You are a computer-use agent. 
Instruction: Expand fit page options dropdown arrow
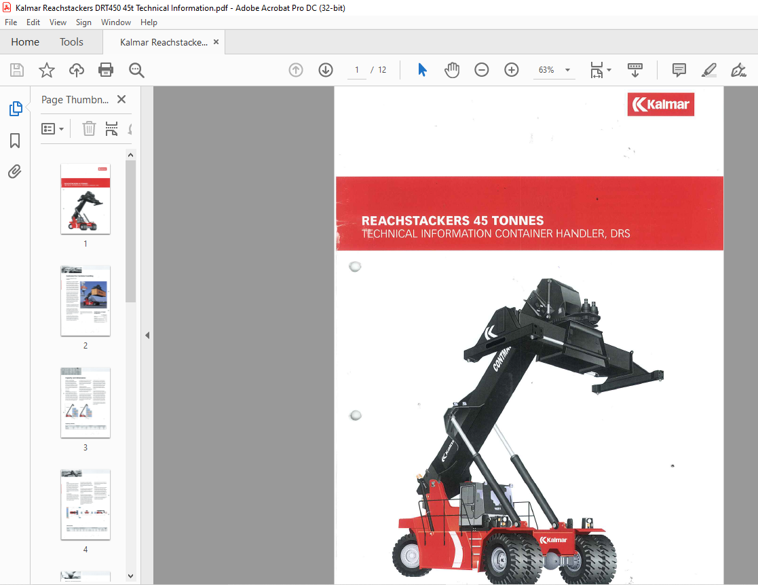click(x=609, y=70)
